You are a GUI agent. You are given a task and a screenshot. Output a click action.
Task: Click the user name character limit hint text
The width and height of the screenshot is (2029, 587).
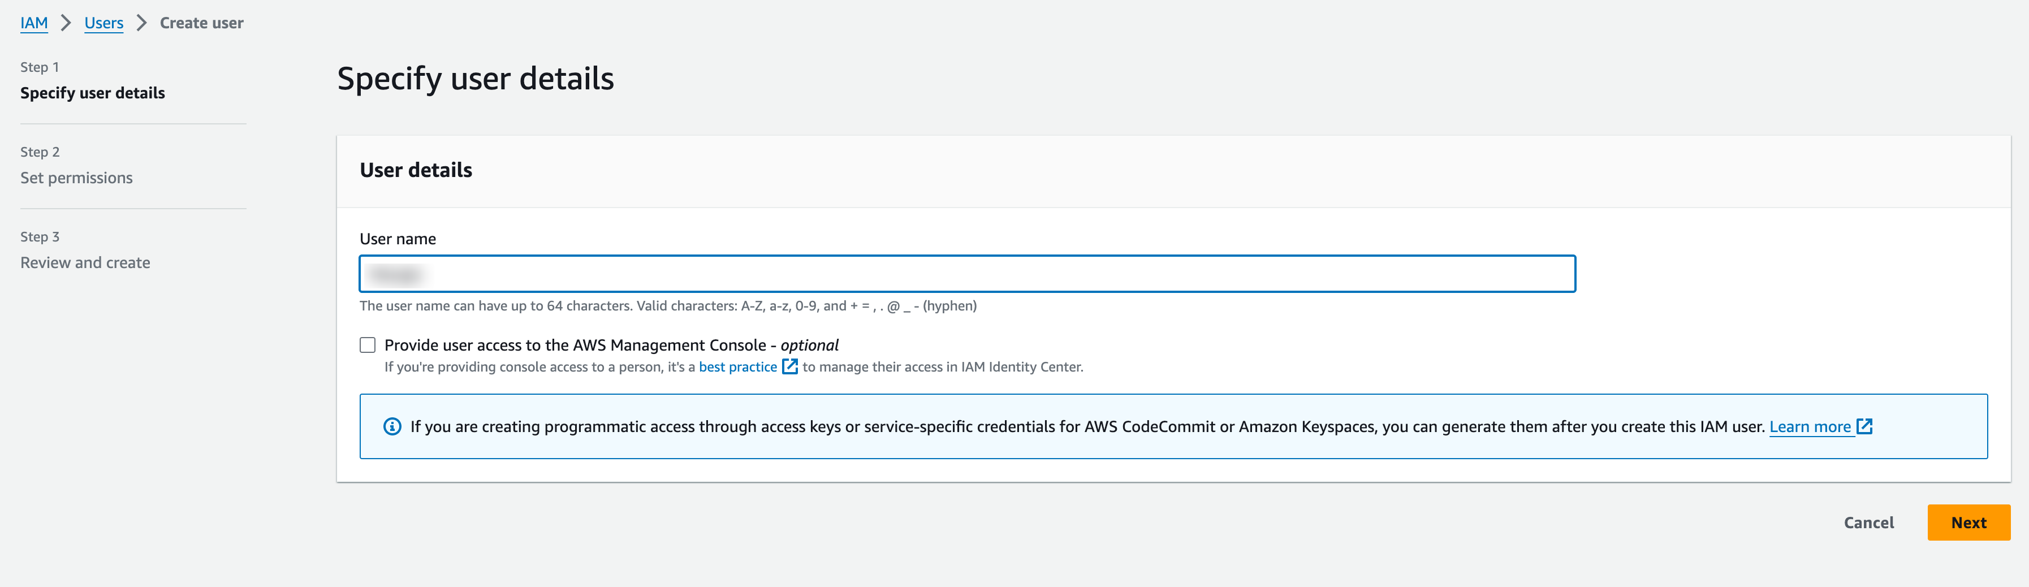click(667, 306)
